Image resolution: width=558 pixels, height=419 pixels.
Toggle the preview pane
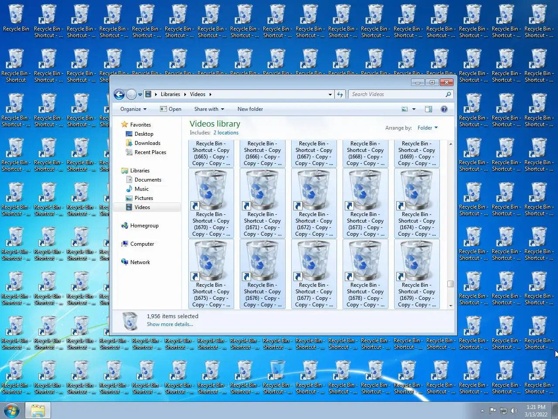click(429, 109)
